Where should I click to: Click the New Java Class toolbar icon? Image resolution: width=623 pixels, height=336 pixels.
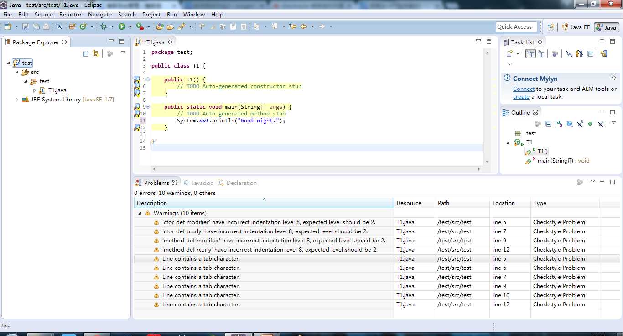coord(83,27)
